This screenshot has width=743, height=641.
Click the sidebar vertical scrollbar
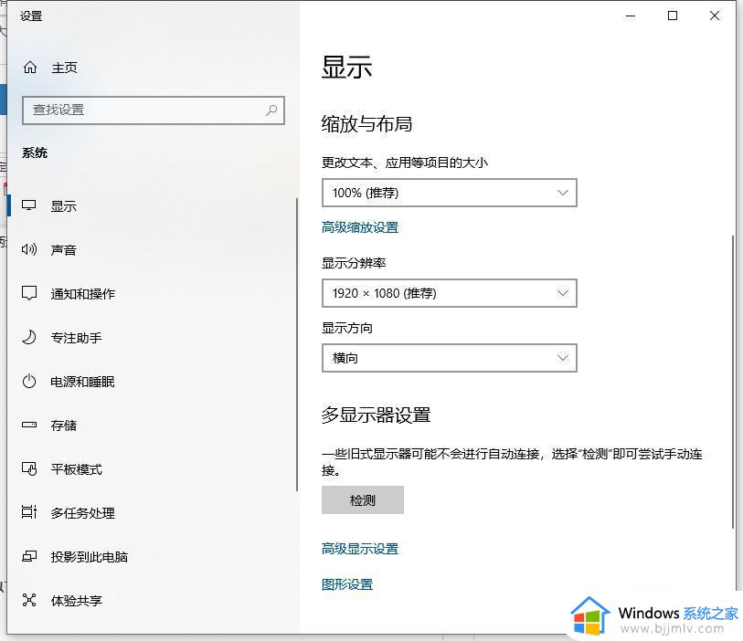pos(297,344)
